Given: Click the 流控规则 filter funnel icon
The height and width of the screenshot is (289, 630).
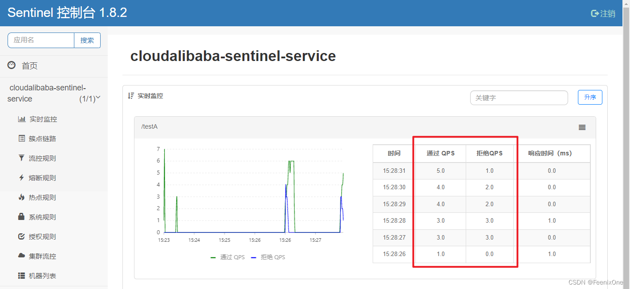Looking at the screenshot, I should [x=21, y=158].
